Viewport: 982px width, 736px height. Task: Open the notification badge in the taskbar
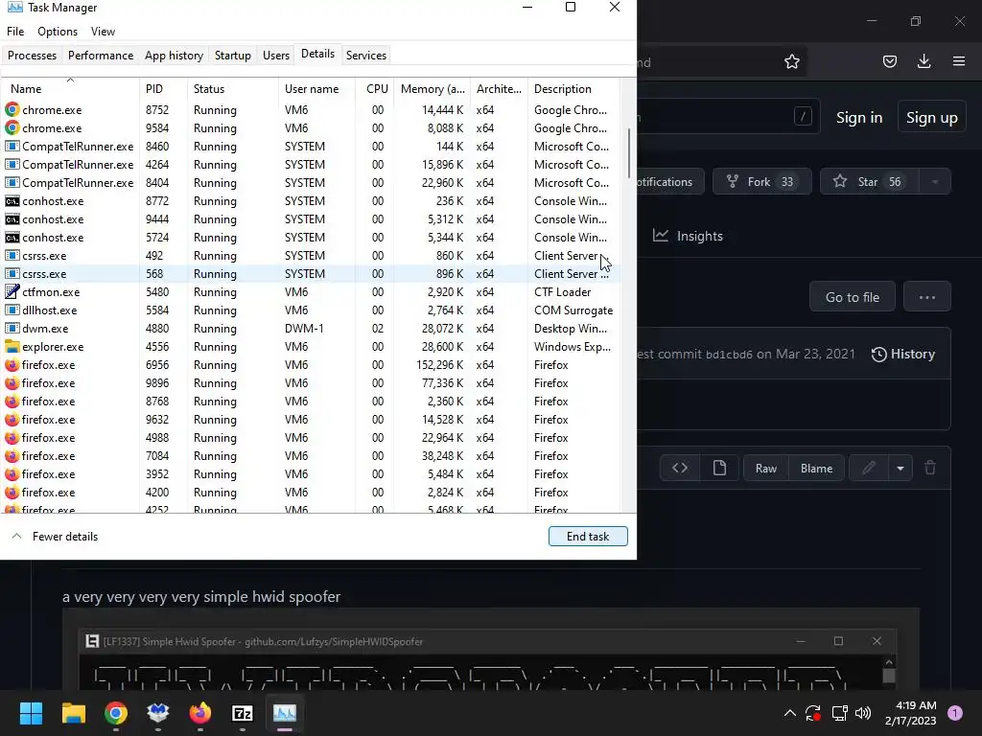click(954, 713)
